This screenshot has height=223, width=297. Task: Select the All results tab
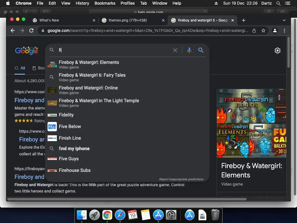click(x=20, y=68)
